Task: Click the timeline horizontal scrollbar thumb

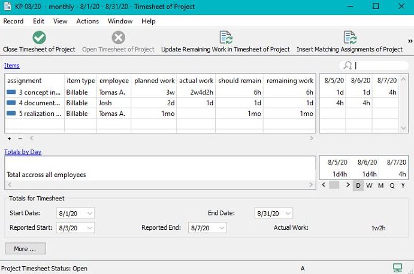Action: point(334,185)
